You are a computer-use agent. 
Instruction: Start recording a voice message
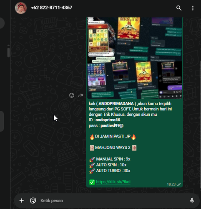192,201
